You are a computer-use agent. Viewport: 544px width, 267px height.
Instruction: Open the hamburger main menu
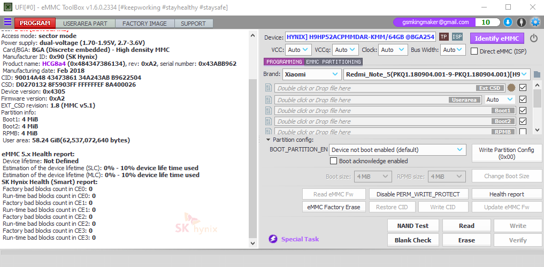tap(7, 22)
